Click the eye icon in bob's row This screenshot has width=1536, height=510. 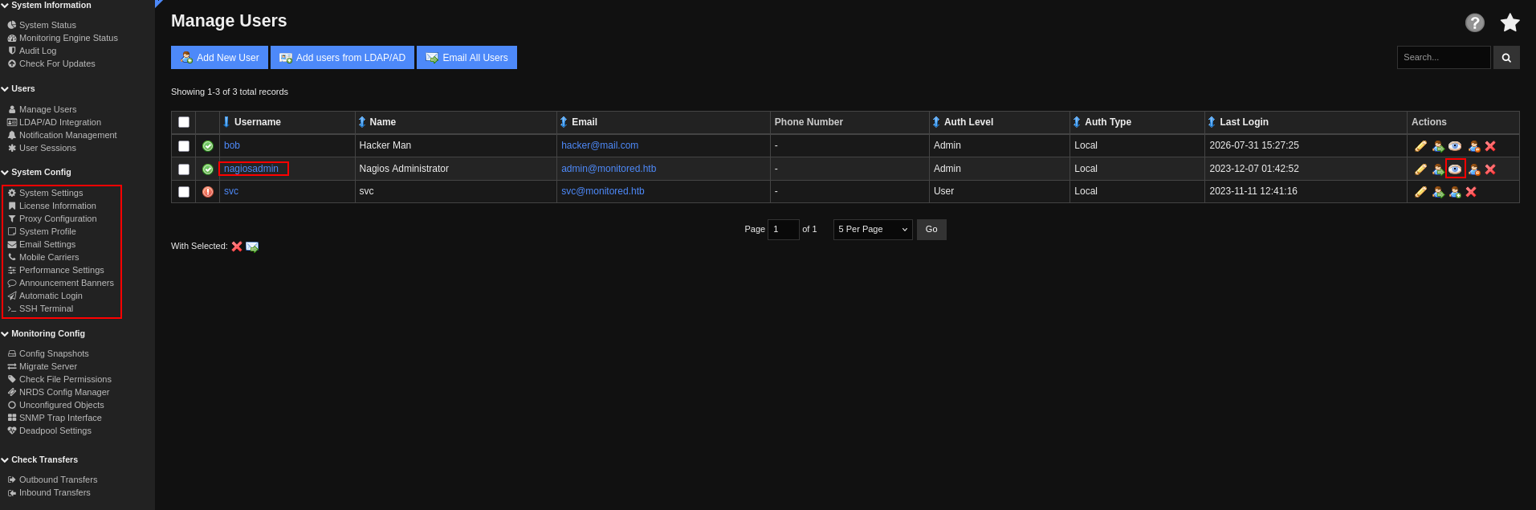pyautogui.click(x=1455, y=146)
